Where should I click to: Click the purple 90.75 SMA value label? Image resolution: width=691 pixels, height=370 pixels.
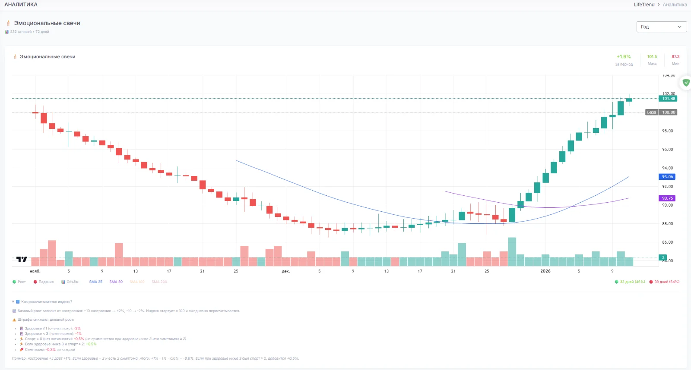click(x=667, y=198)
